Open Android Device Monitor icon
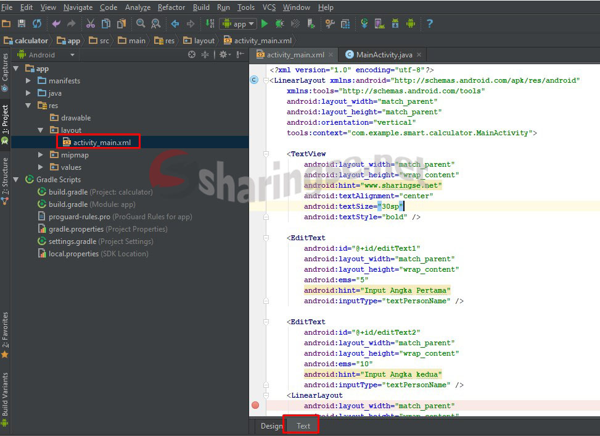The width and height of the screenshot is (600, 436). click(411, 23)
